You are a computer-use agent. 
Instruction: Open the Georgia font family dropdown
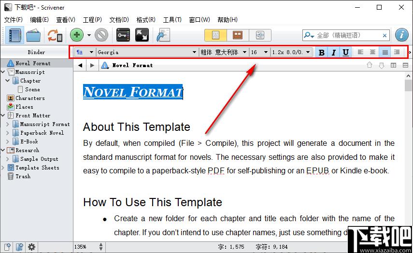147,52
